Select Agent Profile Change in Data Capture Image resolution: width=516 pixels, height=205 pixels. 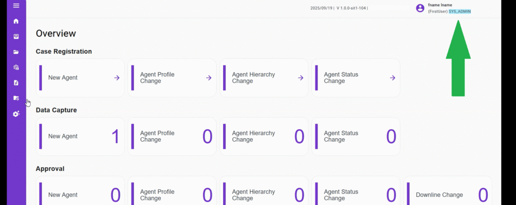click(x=172, y=136)
